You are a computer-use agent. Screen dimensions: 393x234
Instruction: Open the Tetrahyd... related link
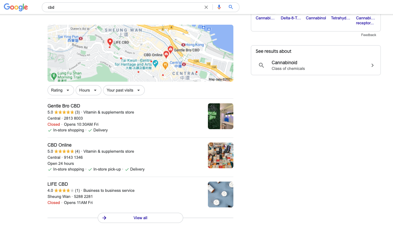(x=341, y=18)
